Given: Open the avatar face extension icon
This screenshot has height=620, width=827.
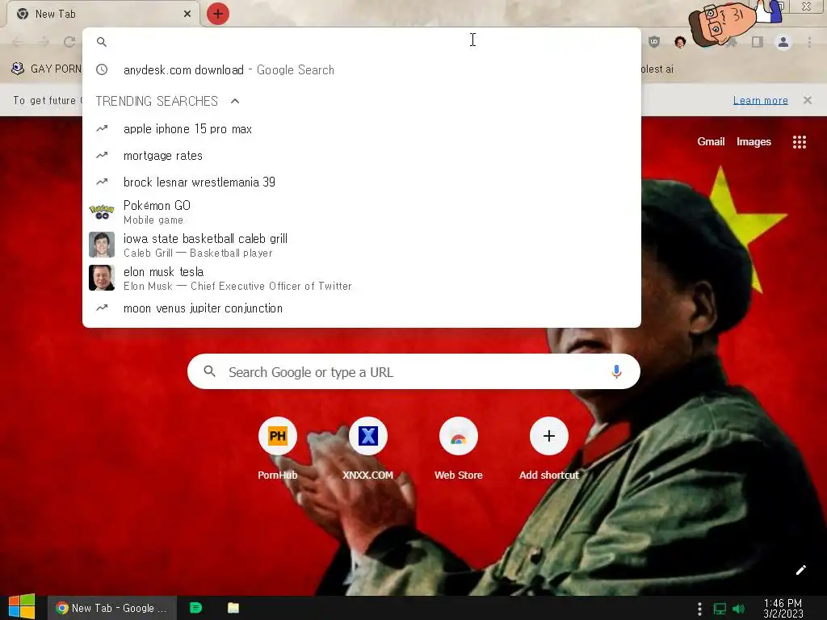Looking at the screenshot, I should point(680,42).
